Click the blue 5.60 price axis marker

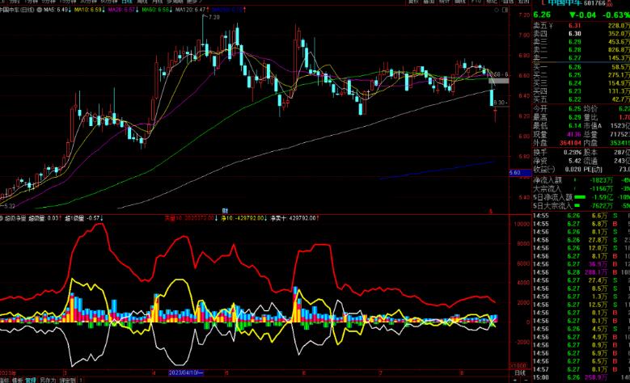(x=520, y=173)
